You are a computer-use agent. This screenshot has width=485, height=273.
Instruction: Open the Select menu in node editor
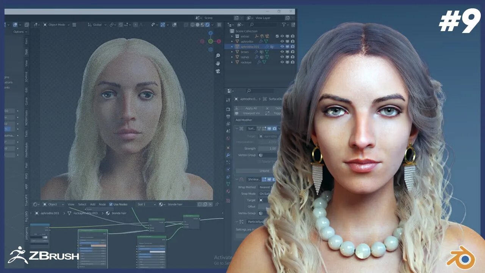point(82,204)
